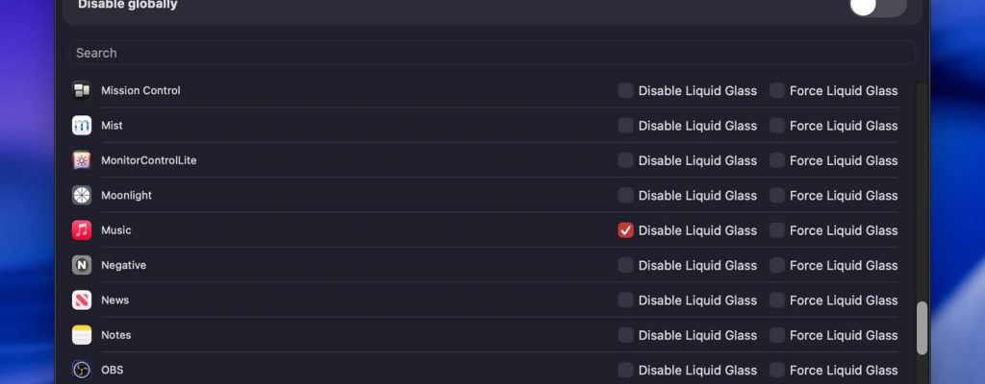
Task: Enable Force Liquid Glass for Music
Action: tap(777, 230)
